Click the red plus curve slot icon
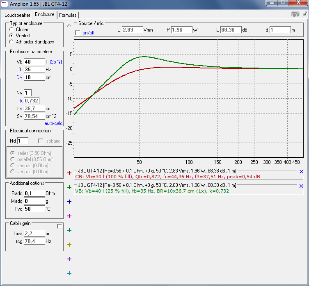Screen dimensions: 309x286 click(x=69, y=173)
